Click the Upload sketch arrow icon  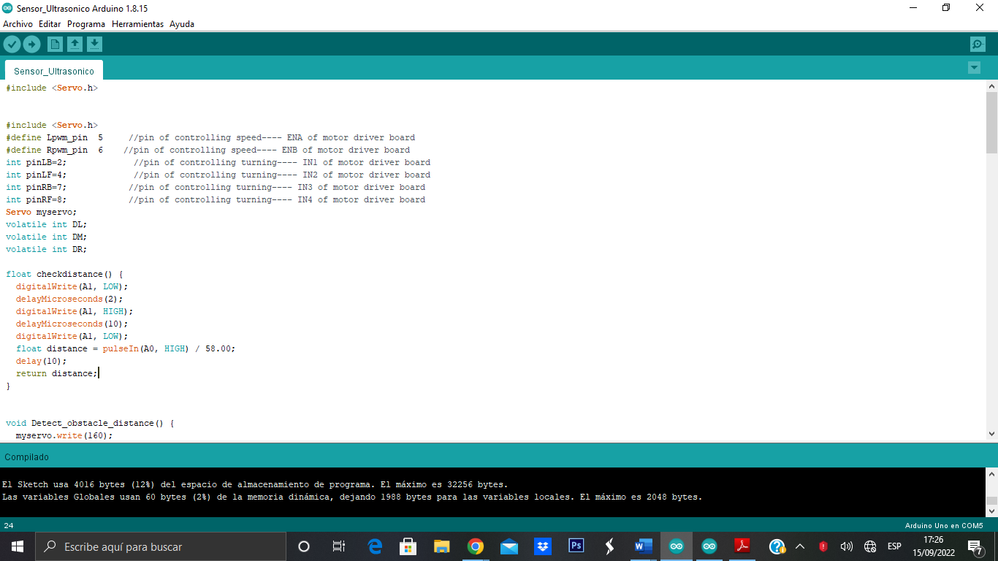tap(31, 45)
